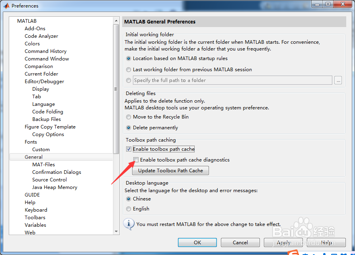
Task: Click the tree scrollbar down arrow
Action: point(116,232)
